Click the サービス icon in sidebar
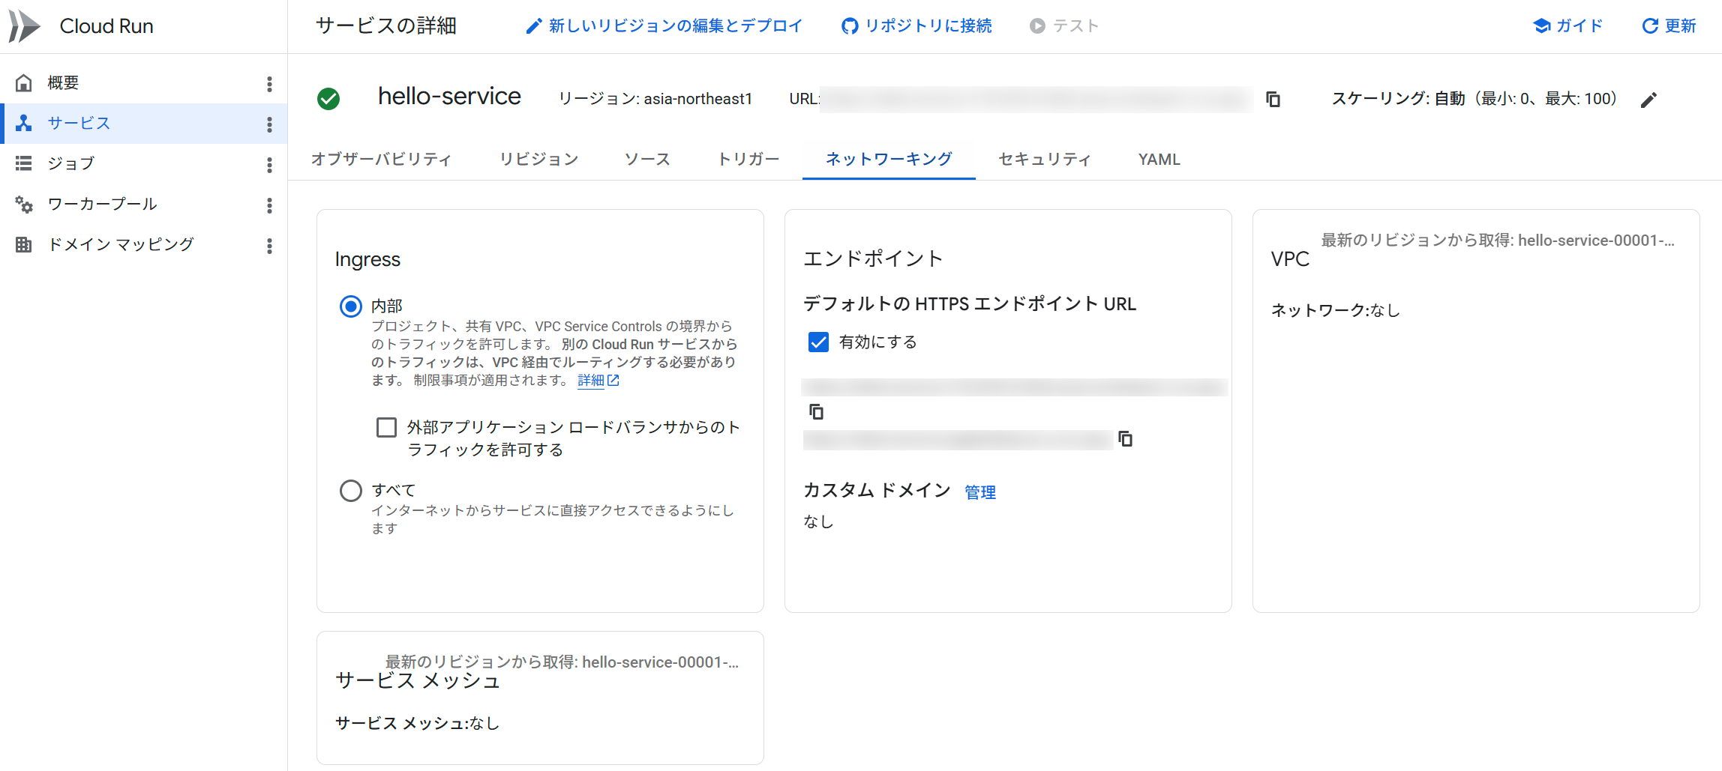1722x771 pixels. tap(24, 123)
